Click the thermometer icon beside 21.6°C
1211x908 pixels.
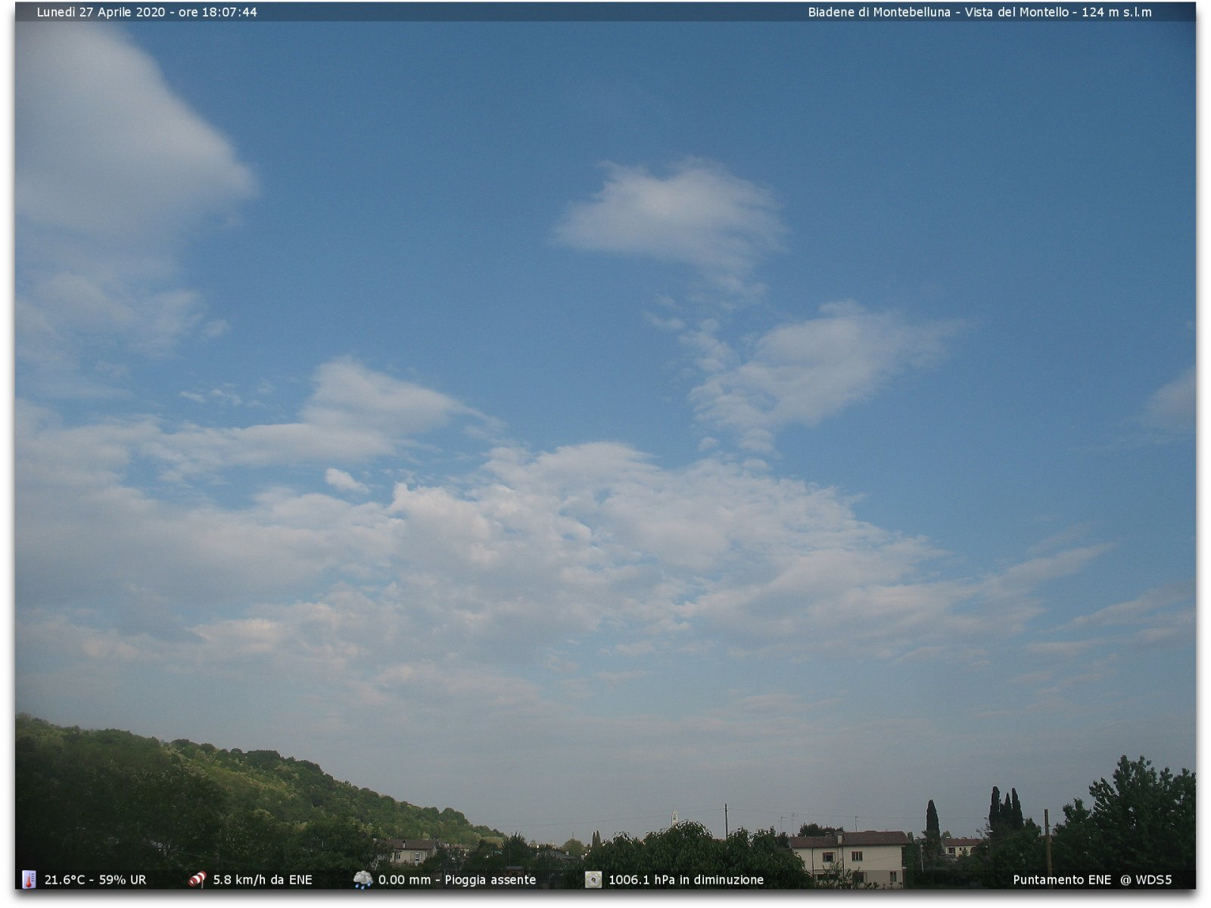tap(29, 879)
